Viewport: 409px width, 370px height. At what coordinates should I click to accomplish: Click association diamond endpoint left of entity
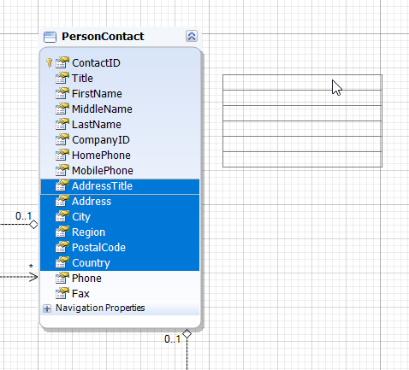pyautogui.click(x=33, y=225)
